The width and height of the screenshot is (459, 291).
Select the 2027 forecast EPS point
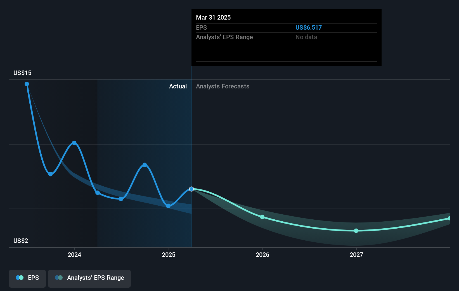point(356,231)
